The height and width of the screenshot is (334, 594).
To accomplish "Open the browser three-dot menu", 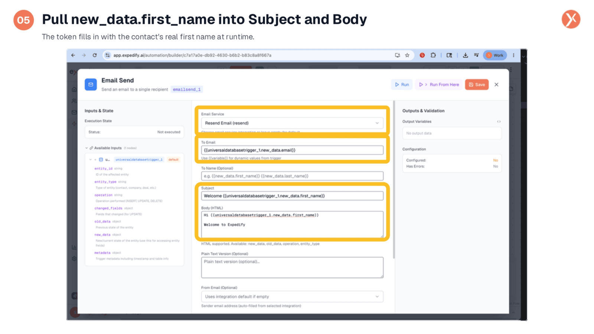I will [x=514, y=55].
